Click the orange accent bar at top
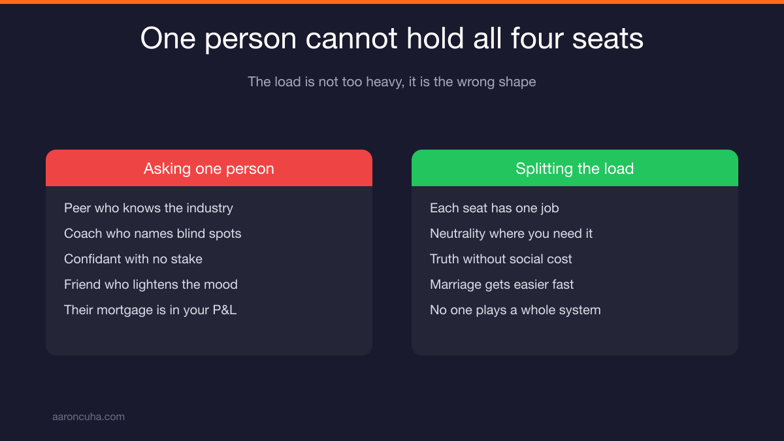This screenshot has width=784, height=441. tap(392, 2)
